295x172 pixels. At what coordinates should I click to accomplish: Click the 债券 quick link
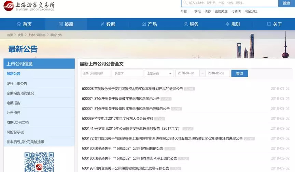pos(208,11)
